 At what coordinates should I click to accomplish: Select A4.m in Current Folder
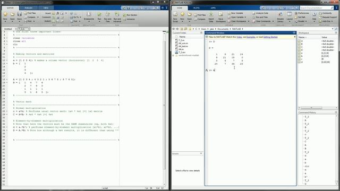tap(181, 49)
